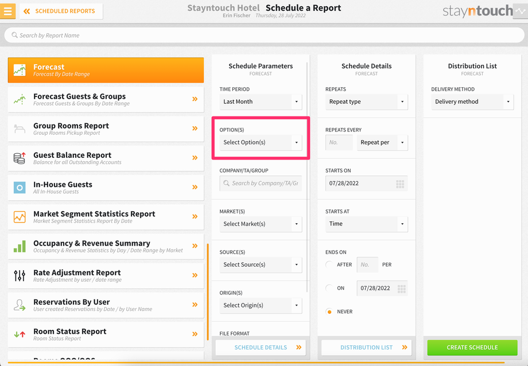Click the Reservations By User person icon

coord(20,305)
